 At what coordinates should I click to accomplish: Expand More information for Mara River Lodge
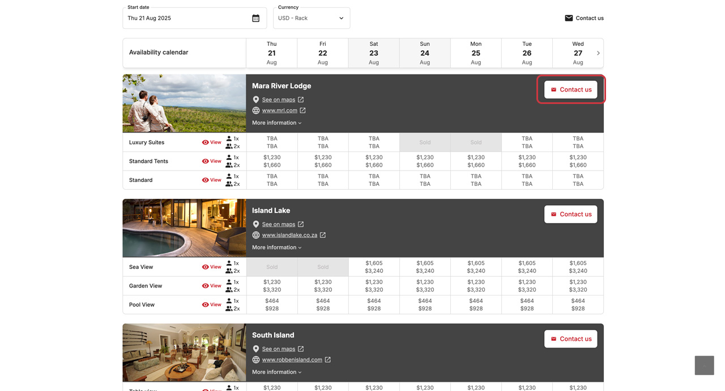coord(277,123)
